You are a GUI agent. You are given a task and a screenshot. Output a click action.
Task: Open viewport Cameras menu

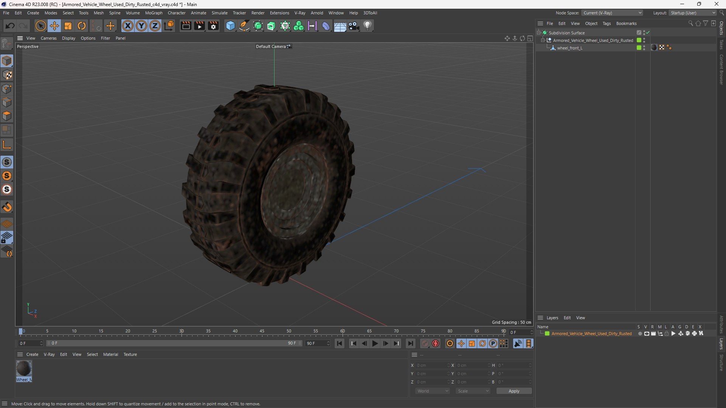pos(48,38)
